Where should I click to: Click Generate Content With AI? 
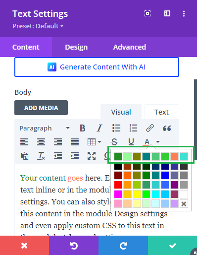(97, 67)
